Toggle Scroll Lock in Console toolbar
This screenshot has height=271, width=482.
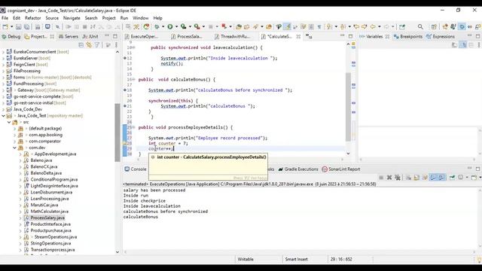(x=416, y=178)
